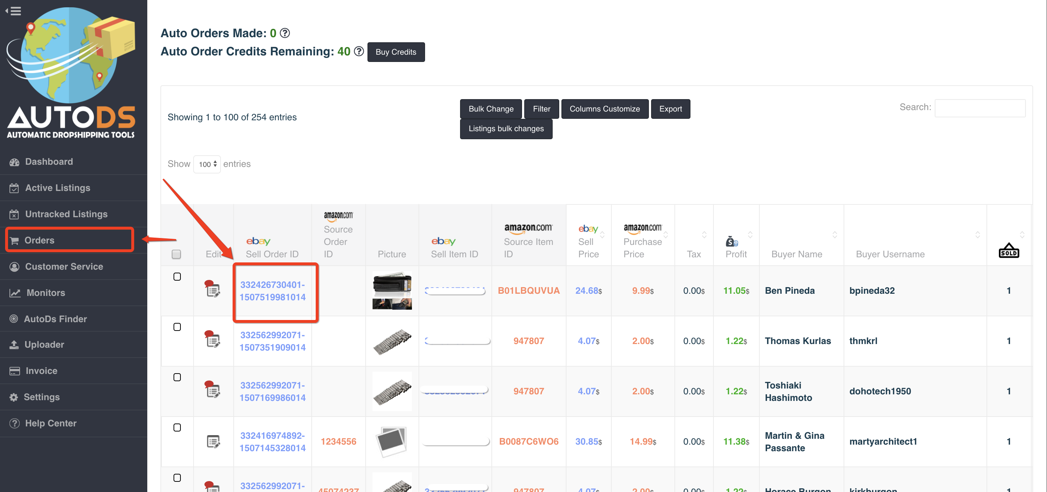Viewport: 1047px width, 492px height.
Task: Click the Invoice card icon
Action: pyautogui.click(x=15, y=371)
